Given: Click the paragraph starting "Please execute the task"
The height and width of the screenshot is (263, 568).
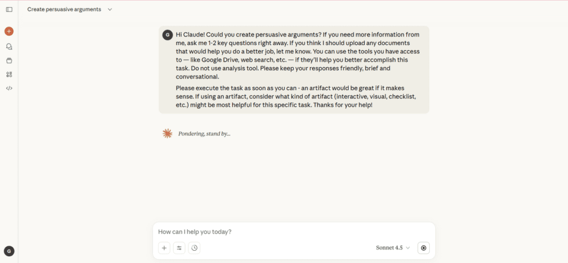Looking at the screenshot, I should tap(297, 97).
